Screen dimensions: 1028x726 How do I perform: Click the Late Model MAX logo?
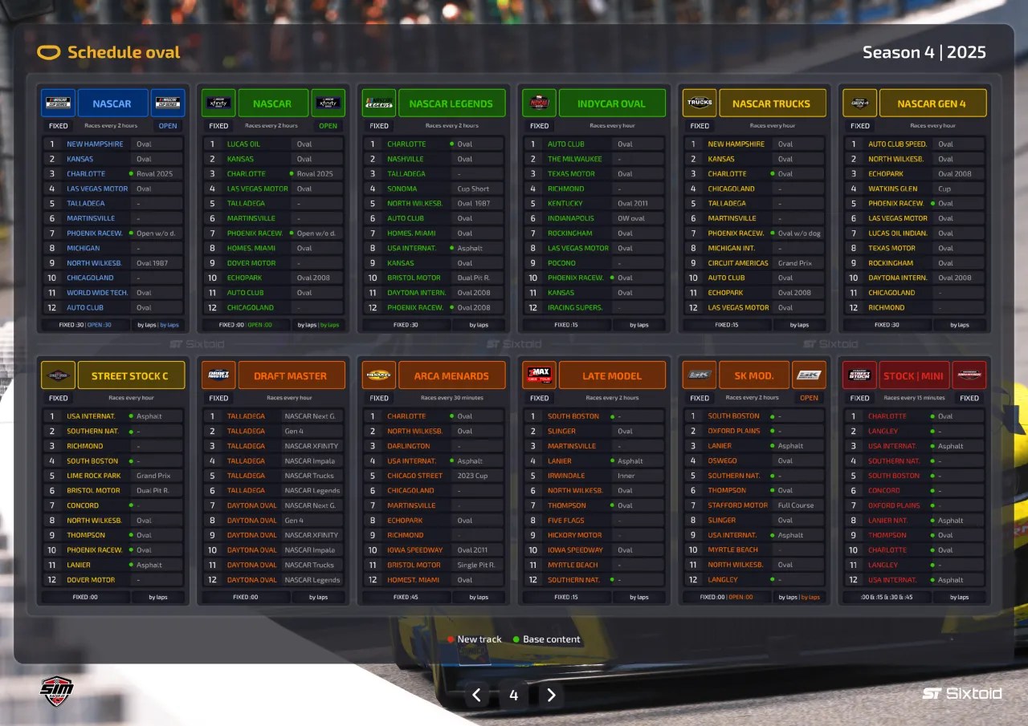pos(539,375)
